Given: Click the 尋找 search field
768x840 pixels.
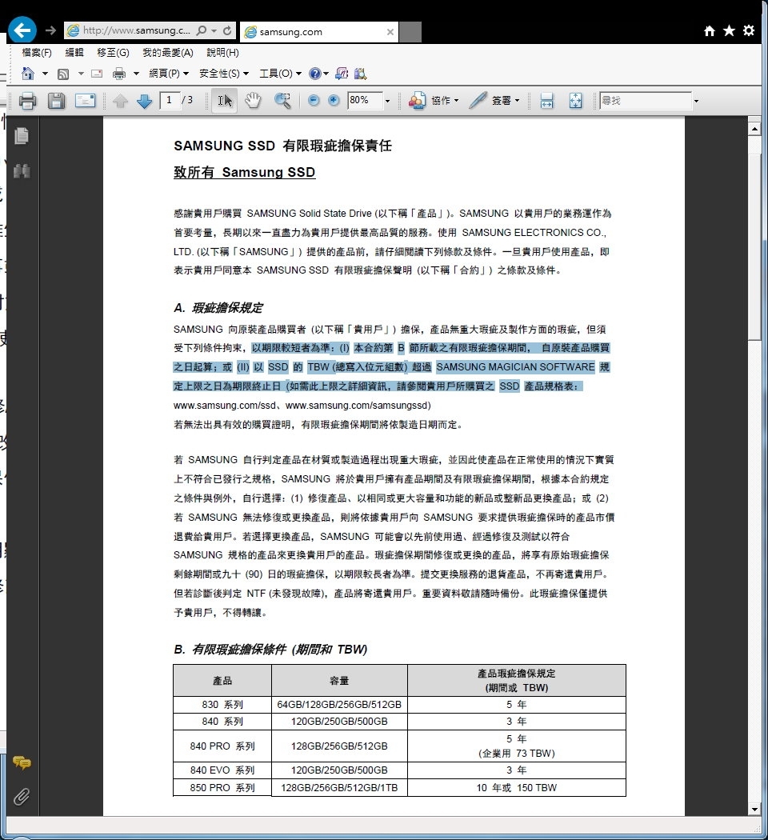Looking at the screenshot, I should point(646,100).
